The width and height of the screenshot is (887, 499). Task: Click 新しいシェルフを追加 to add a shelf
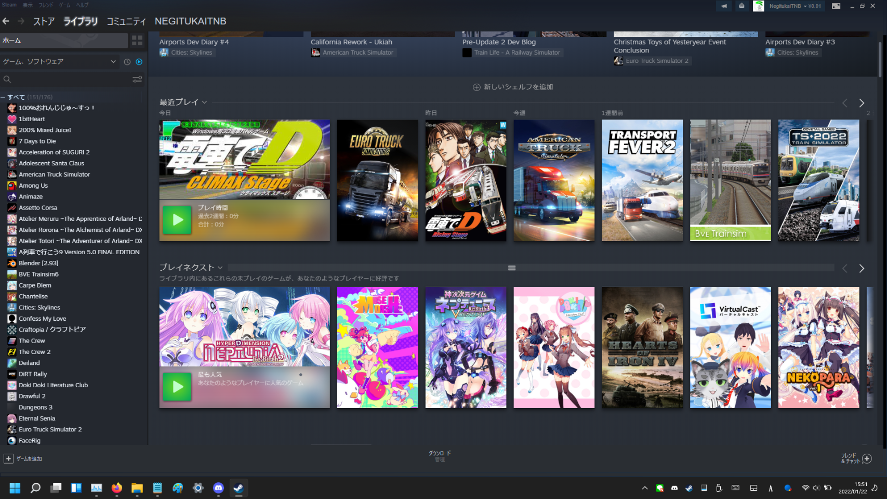click(513, 87)
